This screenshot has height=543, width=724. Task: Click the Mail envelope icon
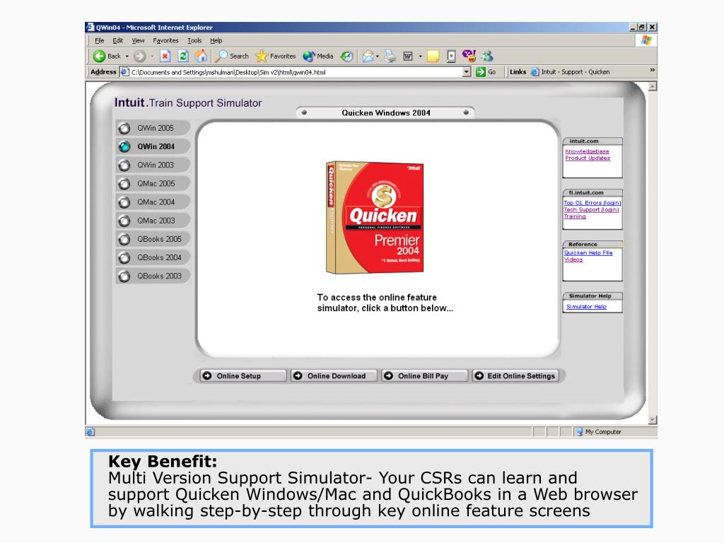[368, 57]
